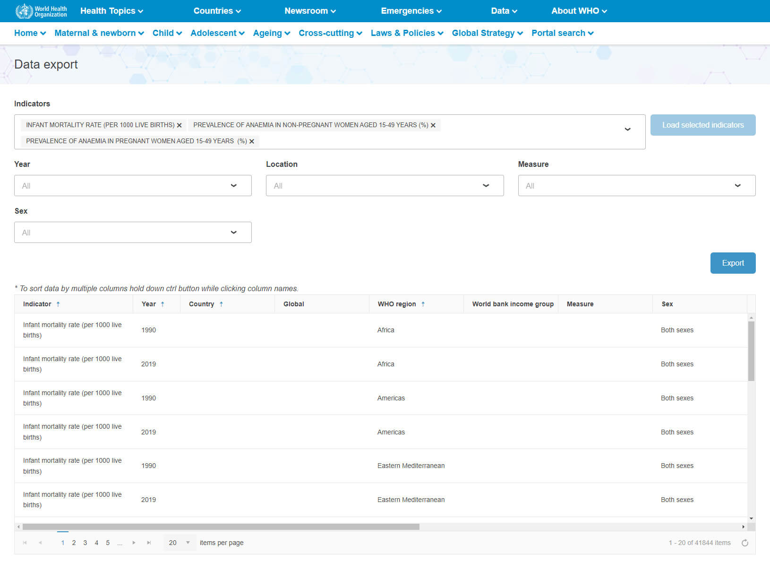Click the table vertical scrollbar thumb
This screenshot has width=770, height=571.
click(x=751, y=351)
